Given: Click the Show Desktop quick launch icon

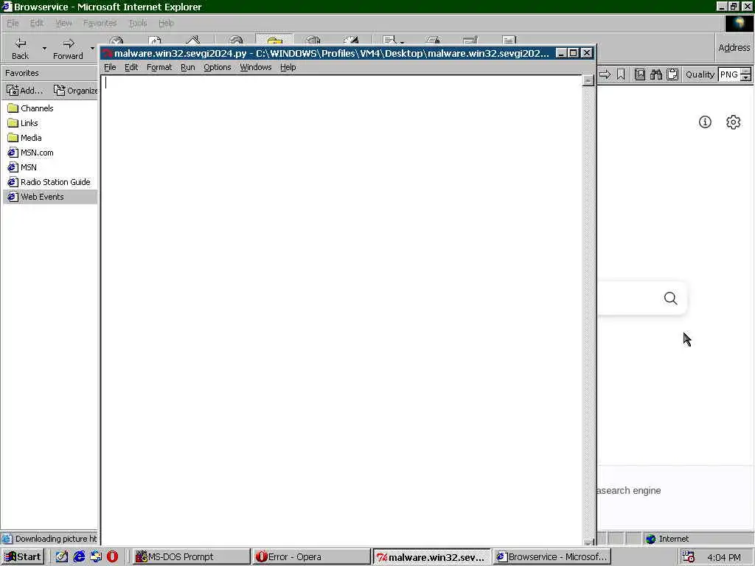Looking at the screenshot, I should tap(62, 557).
